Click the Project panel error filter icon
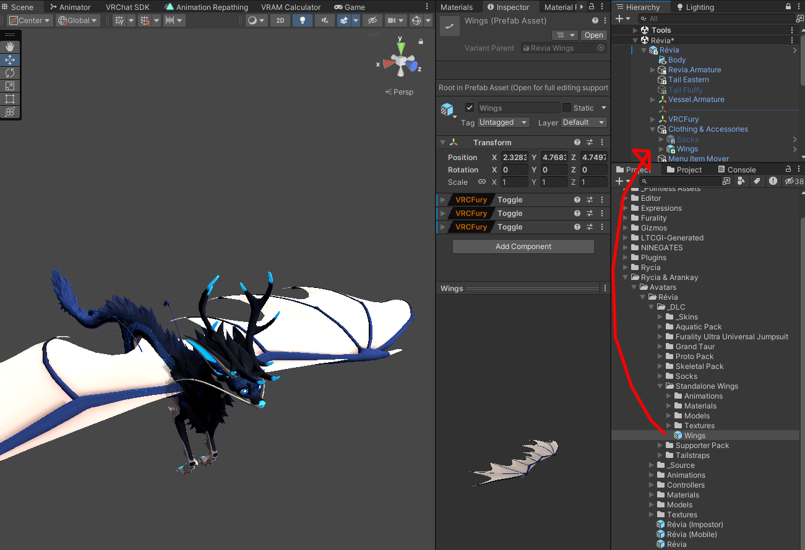Screen dimensions: 805x550 (x=773, y=181)
